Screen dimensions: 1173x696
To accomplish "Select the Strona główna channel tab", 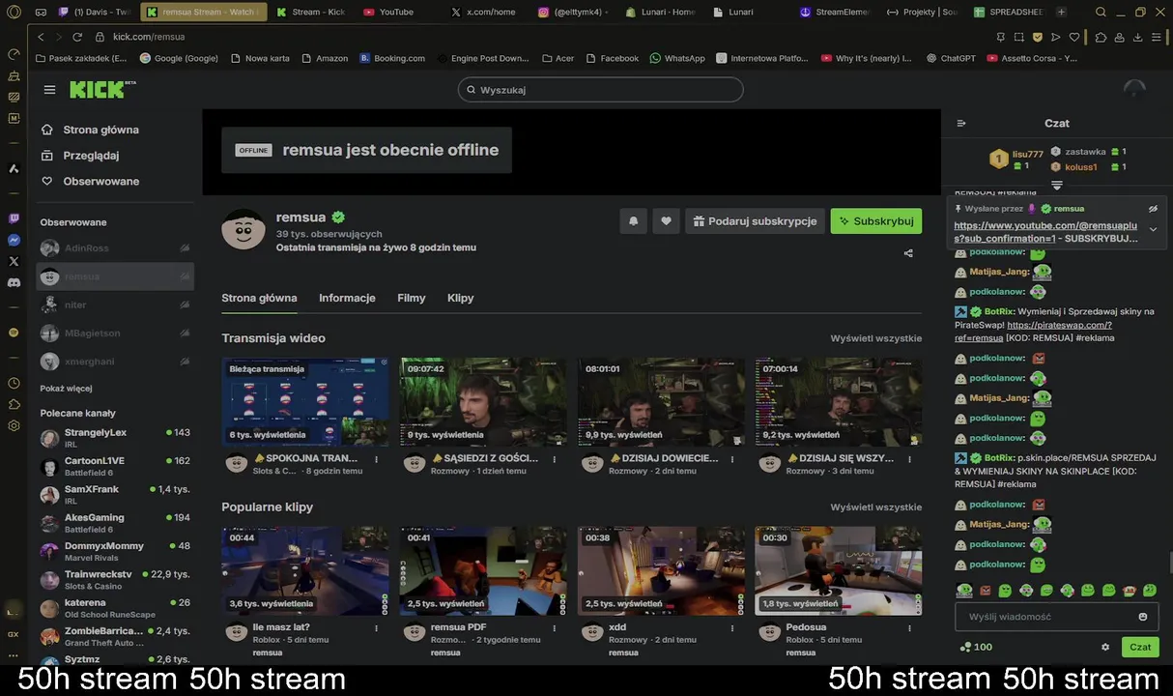I will (x=259, y=298).
